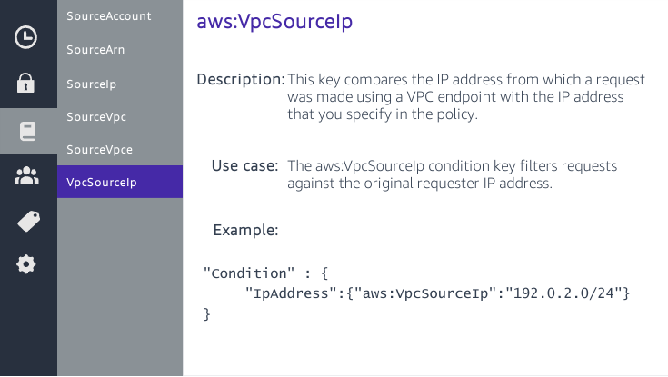Select SourceAccount in the key list

[109, 16]
